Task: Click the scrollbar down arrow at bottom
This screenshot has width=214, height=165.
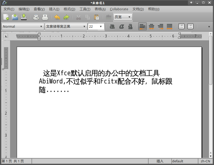Action: [x=211, y=156]
